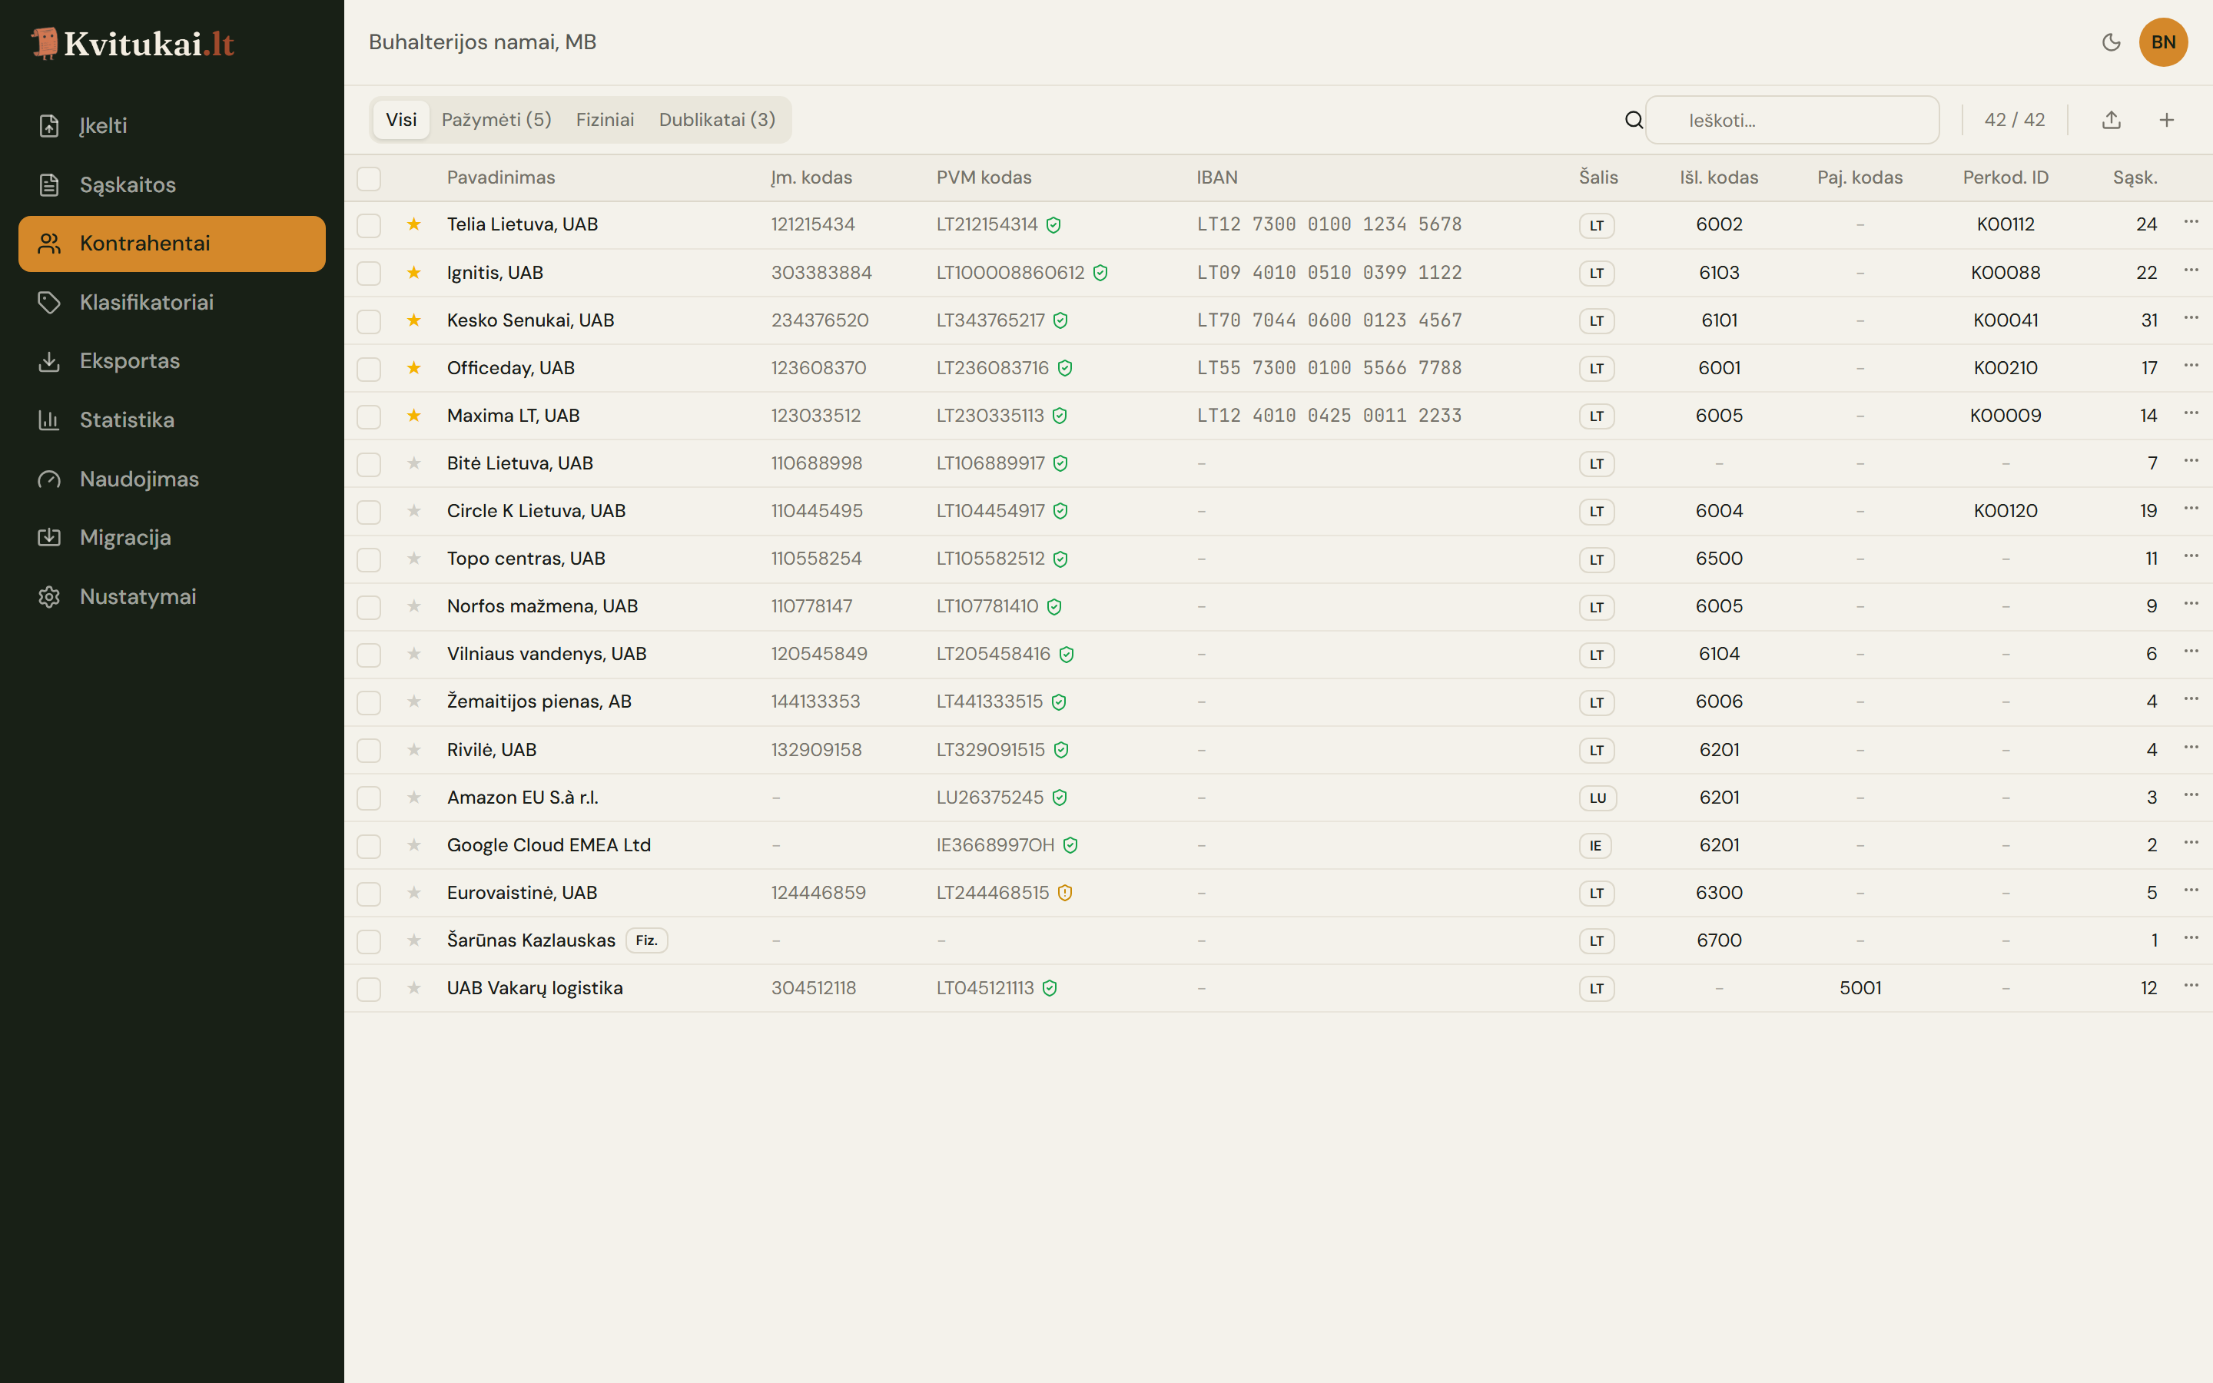The width and height of the screenshot is (2213, 1383).
Task: Add new contractor with plus icon
Action: [x=2166, y=120]
